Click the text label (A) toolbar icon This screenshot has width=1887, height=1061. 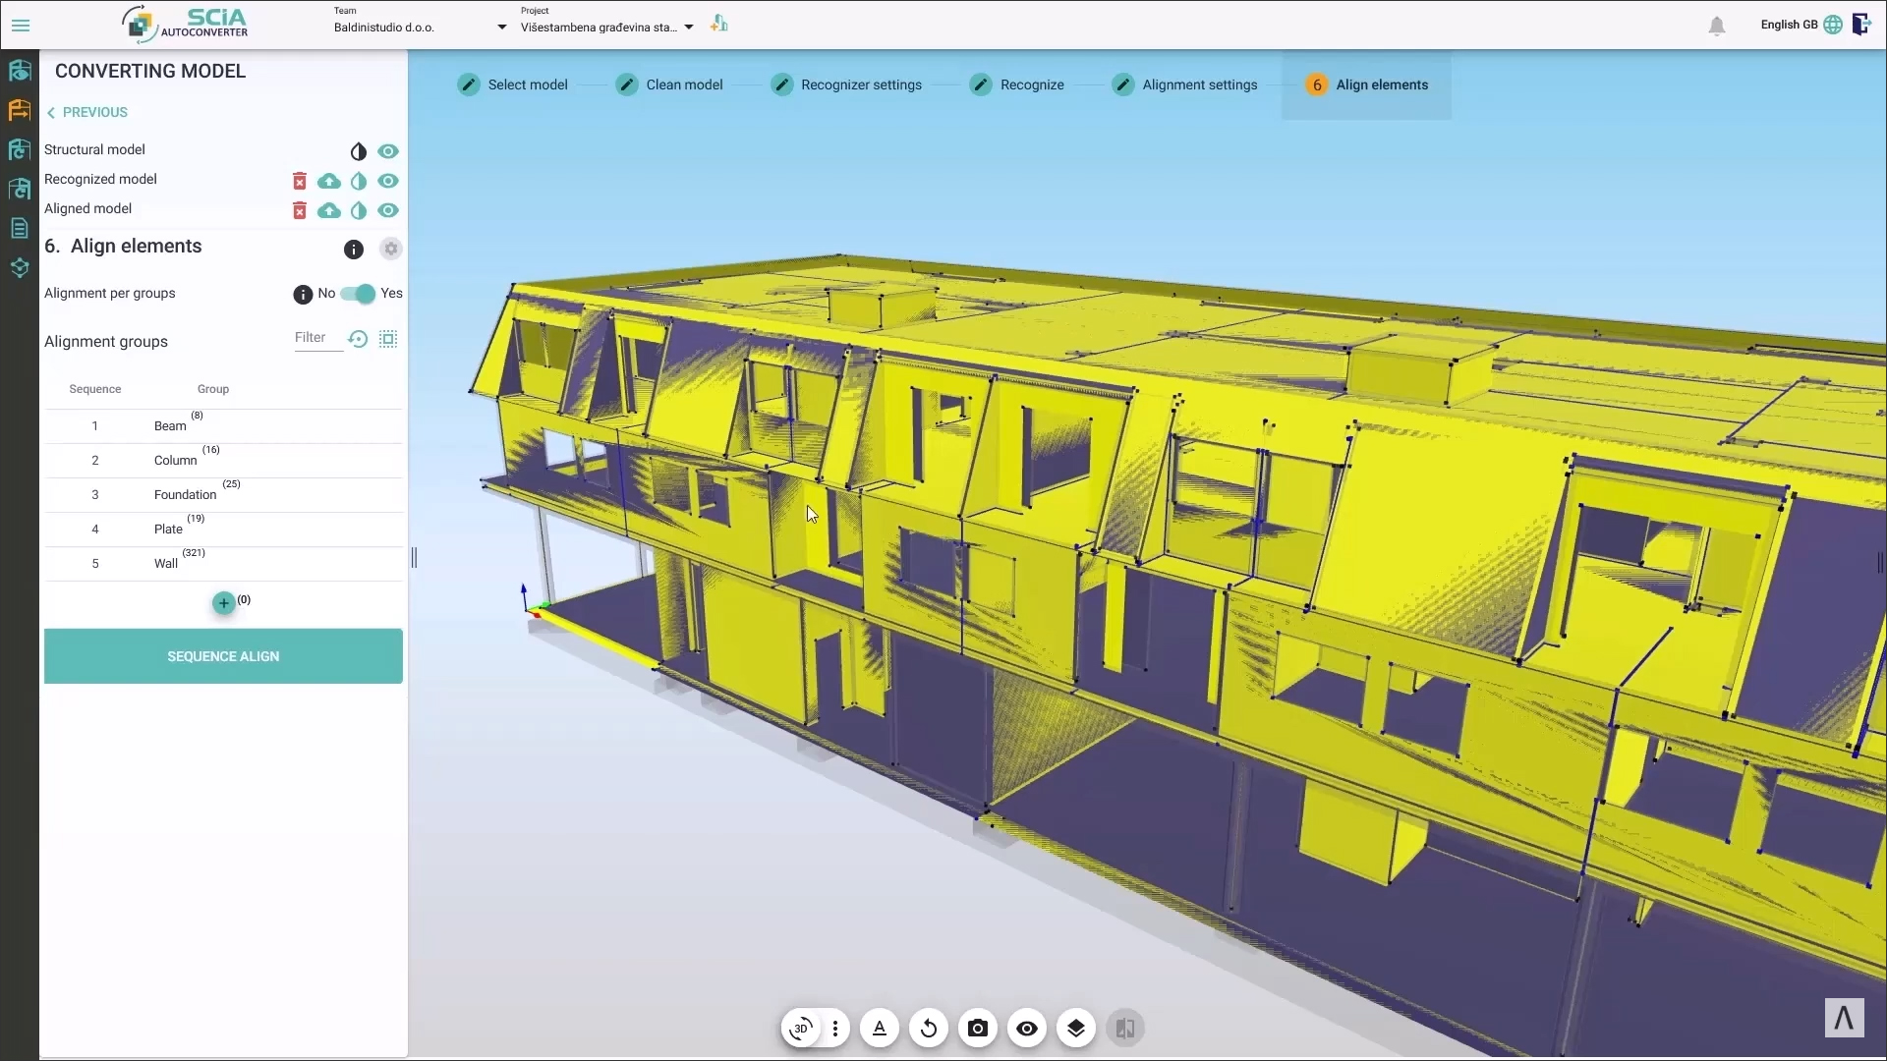(879, 1029)
